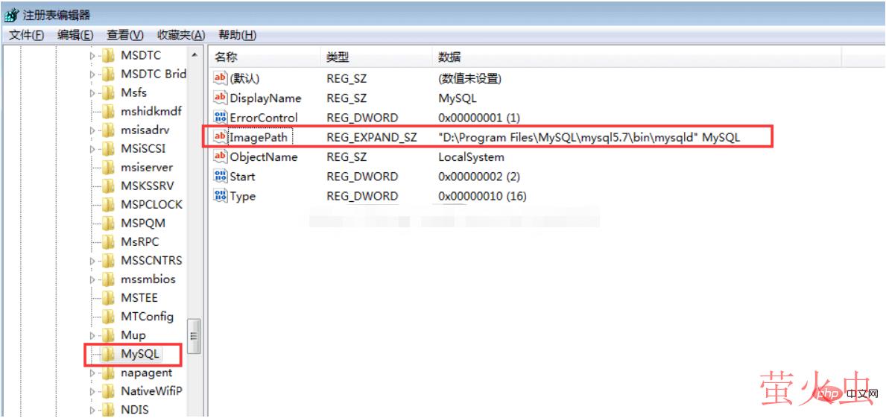
Task: Click the MySQL folder icon
Action: click(x=108, y=354)
